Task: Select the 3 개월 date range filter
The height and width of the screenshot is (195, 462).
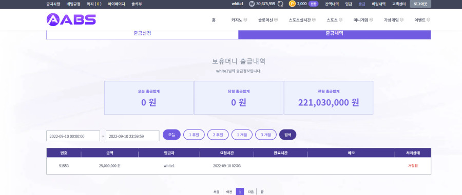Action: click(266, 135)
